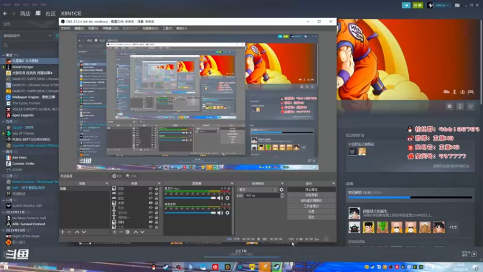Screen dimensions: 483x272
Task: Collapse the 五月 library group
Action: pos(4,121)
